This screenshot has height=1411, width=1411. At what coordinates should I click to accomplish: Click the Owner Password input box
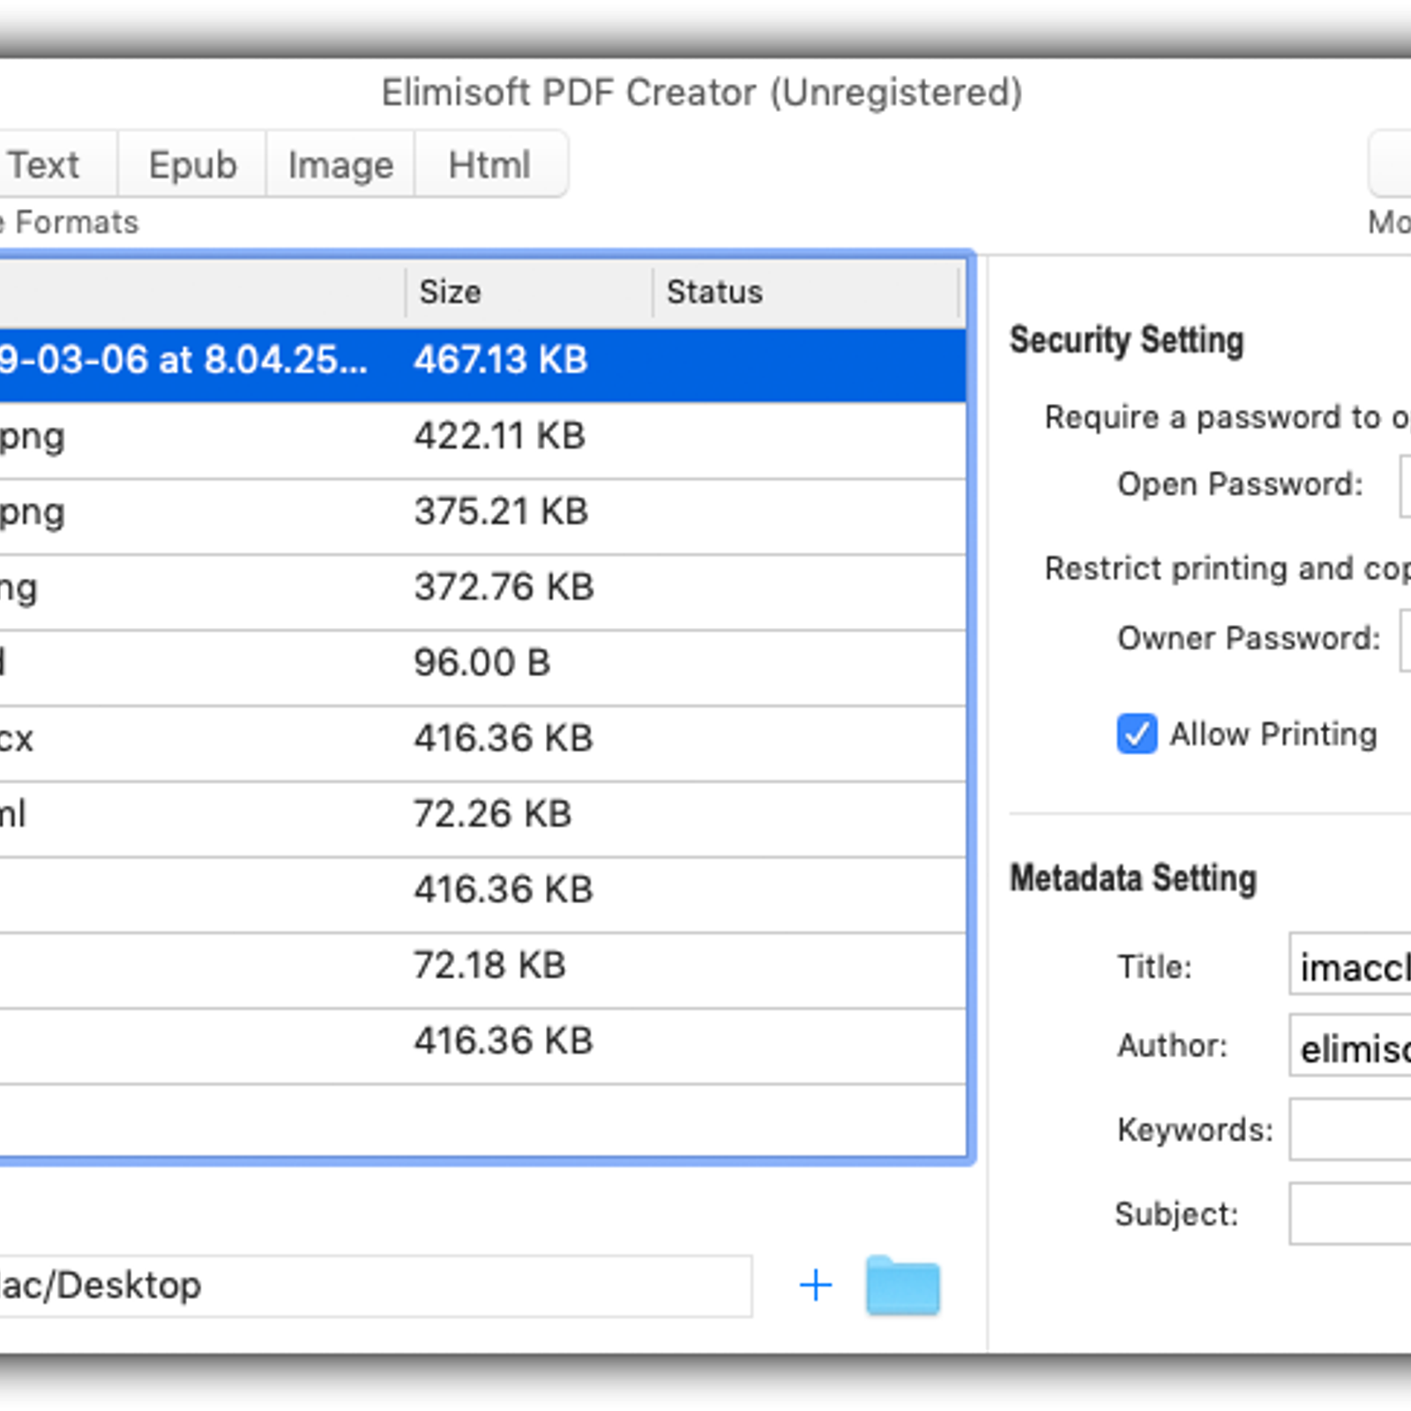[1406, 640]
